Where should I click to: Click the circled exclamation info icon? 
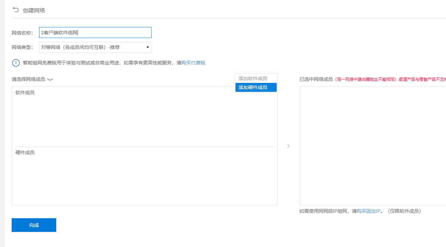click(16, 63)
